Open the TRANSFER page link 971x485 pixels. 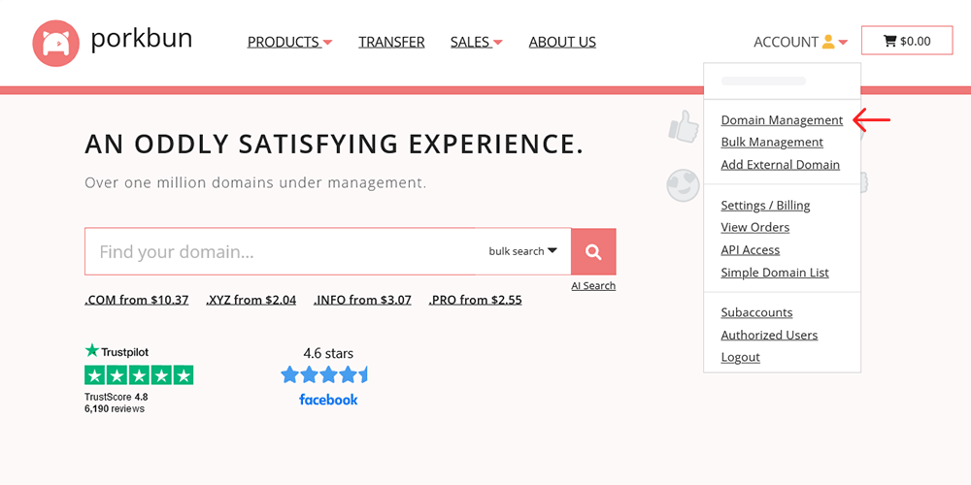tap(391, 42)
